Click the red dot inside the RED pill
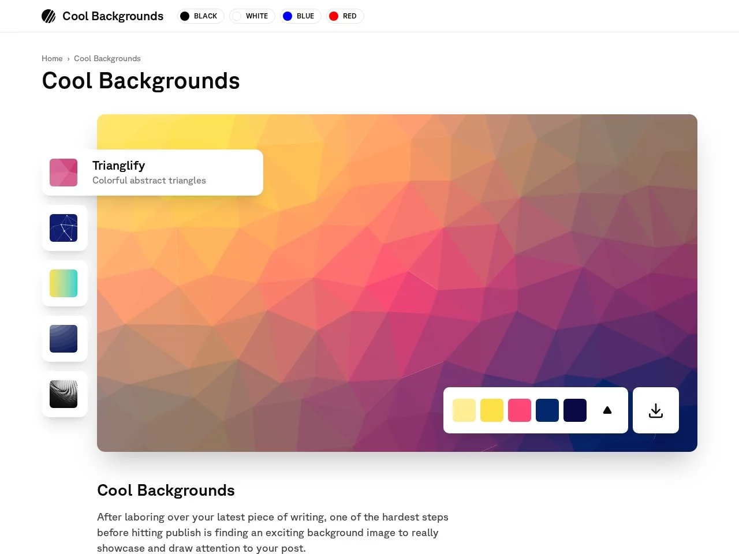 click(334, 16)
